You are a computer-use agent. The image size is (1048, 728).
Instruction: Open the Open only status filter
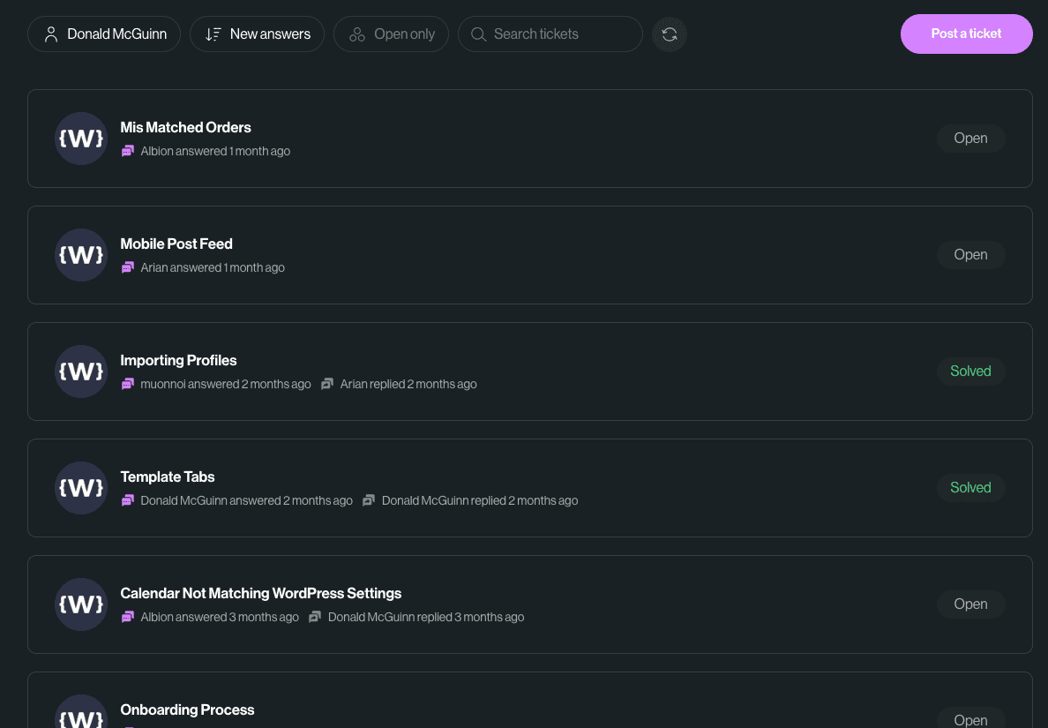tap(391, 34)
